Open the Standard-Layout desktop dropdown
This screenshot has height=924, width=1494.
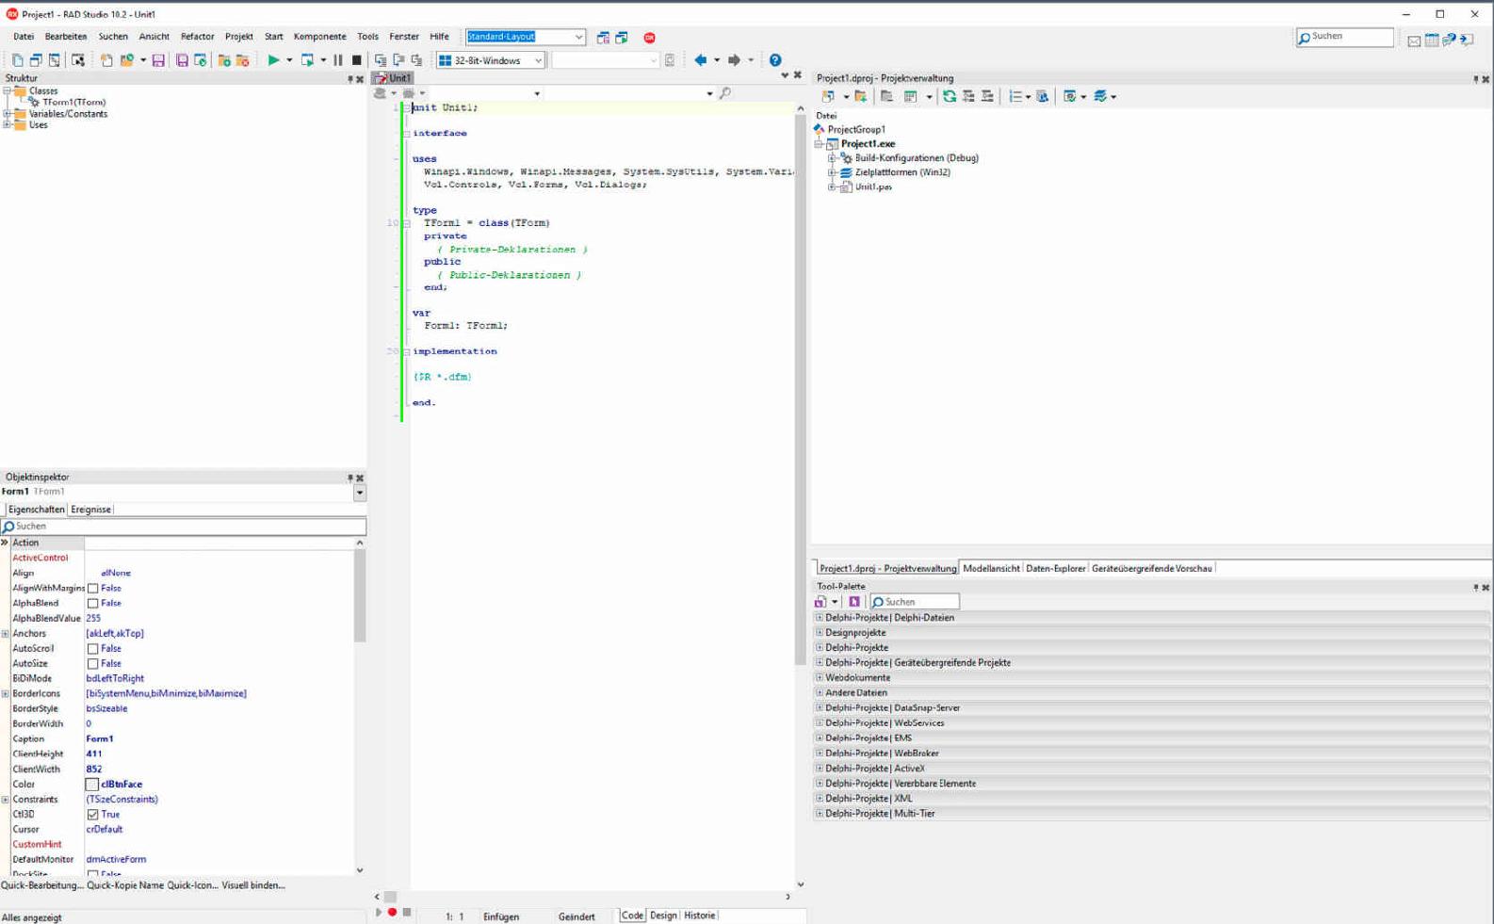578,37
